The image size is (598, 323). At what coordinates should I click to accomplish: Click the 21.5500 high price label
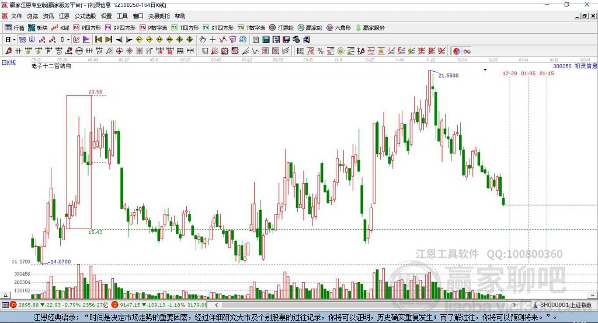[448, 75]
